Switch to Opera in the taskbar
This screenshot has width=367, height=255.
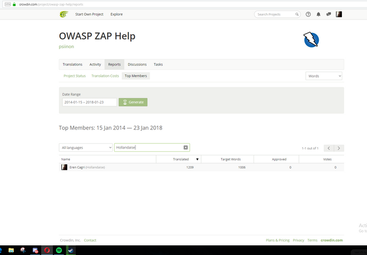(47, 250)
